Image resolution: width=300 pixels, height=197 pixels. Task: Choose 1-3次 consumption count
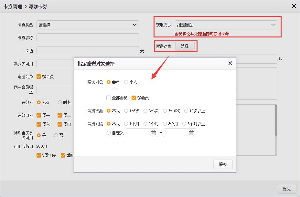point(126,111)
